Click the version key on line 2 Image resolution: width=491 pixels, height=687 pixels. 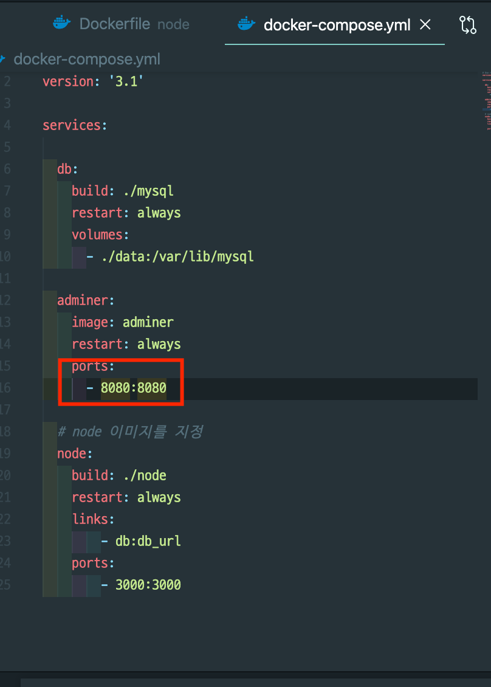68,81
